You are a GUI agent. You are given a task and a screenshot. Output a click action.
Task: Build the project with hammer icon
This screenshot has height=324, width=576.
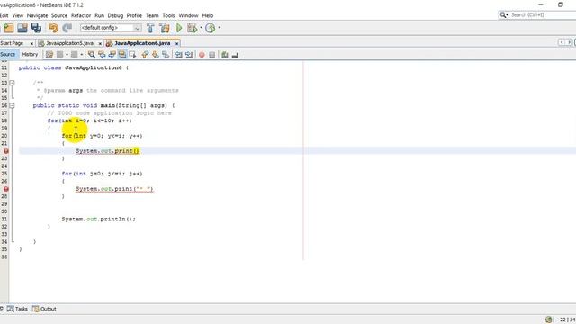150,28
